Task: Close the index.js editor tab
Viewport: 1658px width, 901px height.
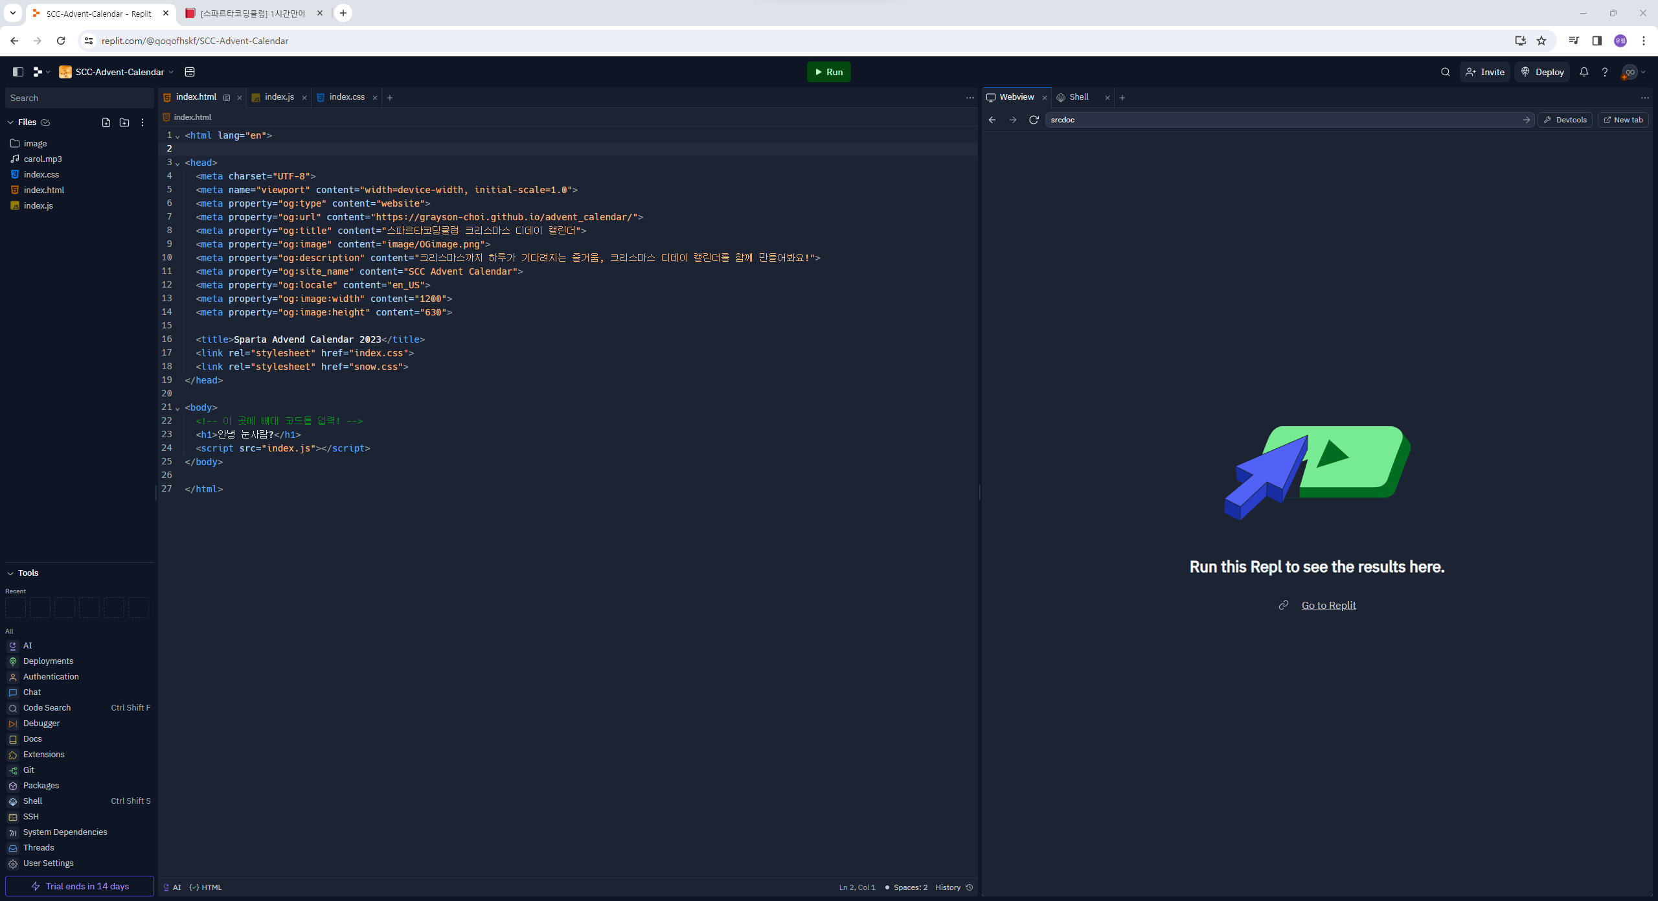Action: [304, 98]
